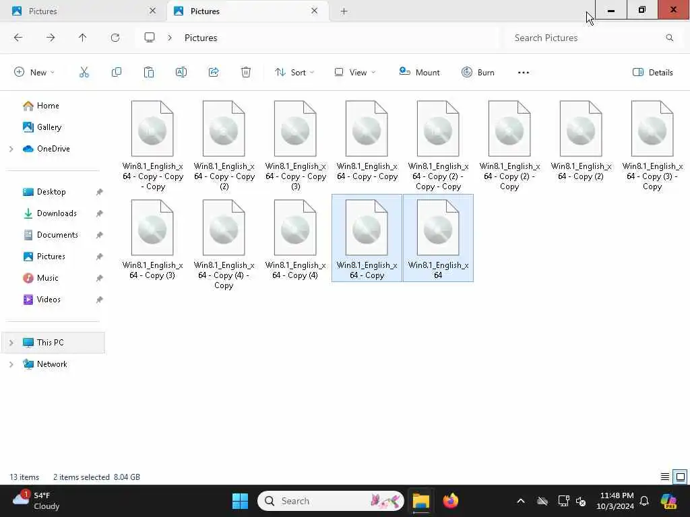Show hidden system tray icons
The image size is (690, 517).
[521, 501]
